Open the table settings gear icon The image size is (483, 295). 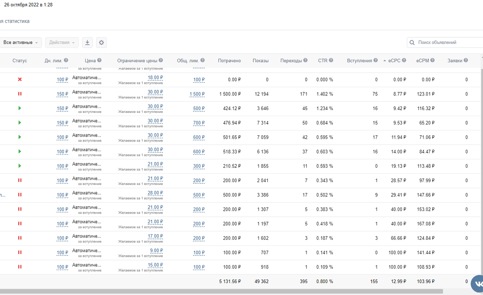click(101, 42)
